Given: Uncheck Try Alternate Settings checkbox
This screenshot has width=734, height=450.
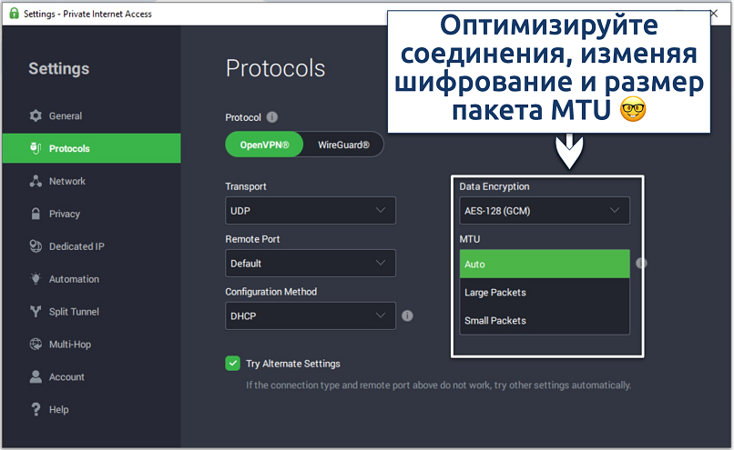Looking at the screenshot, I should click(x=232, y=363).
